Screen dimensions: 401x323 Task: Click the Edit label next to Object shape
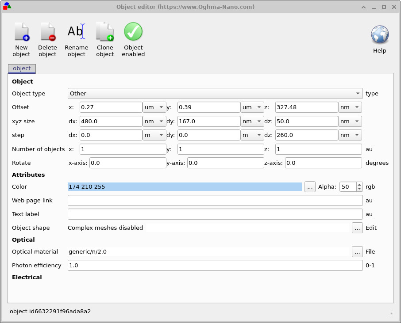371,228
